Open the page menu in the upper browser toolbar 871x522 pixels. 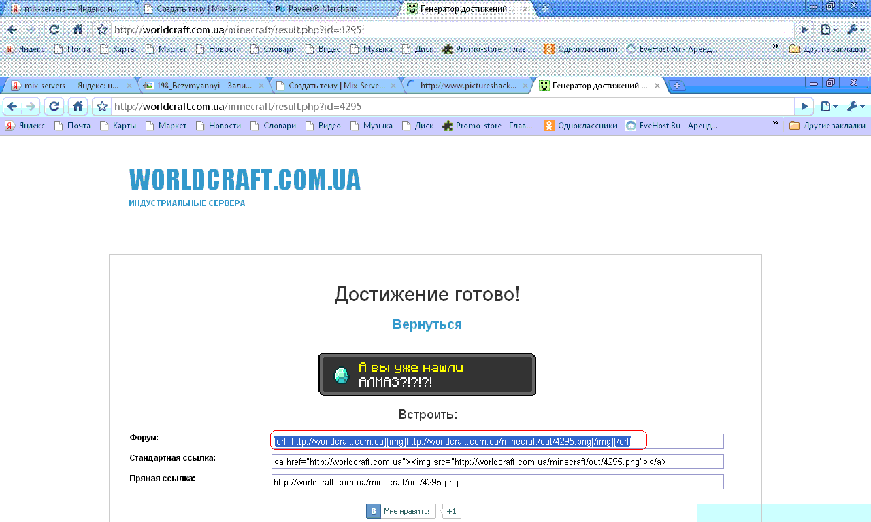coord(828,30)
